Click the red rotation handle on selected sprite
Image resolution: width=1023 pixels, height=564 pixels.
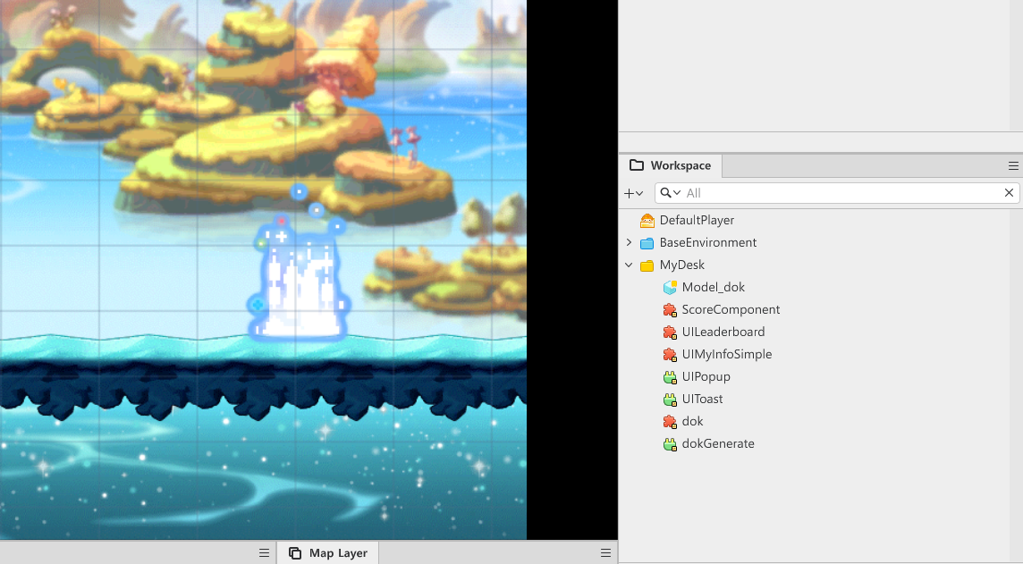281,221
